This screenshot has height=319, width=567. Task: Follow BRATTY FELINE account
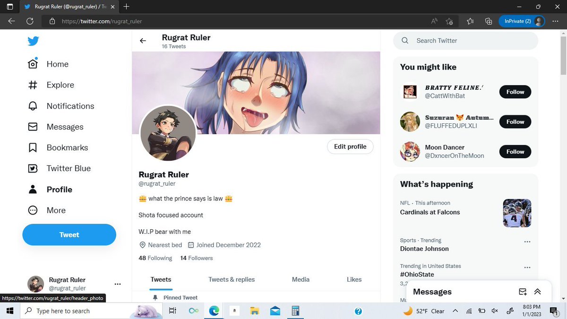[515, 92]
